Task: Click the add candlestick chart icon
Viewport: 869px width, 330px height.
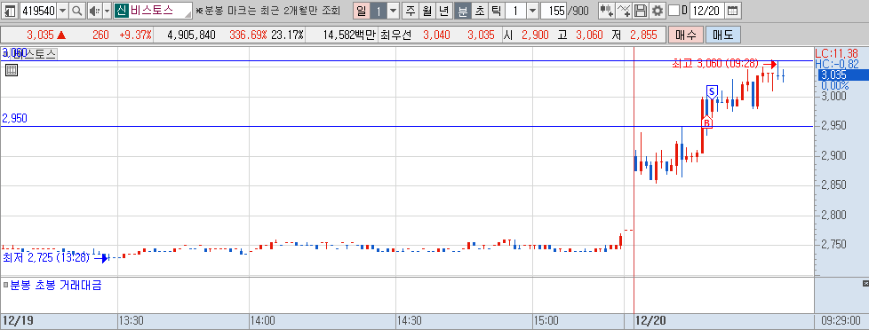Action: 606,10
